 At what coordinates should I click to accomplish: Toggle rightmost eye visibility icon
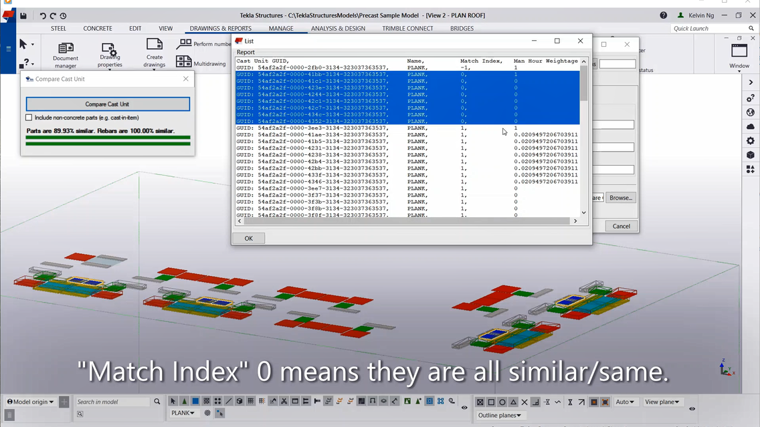[692, 408]
